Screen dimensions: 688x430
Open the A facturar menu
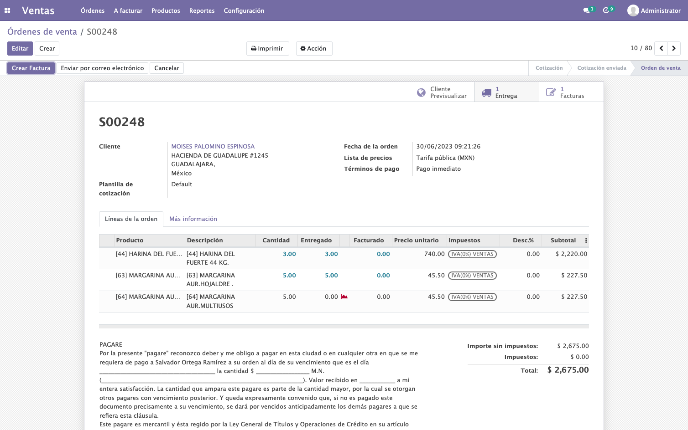[x=128, y=10]
